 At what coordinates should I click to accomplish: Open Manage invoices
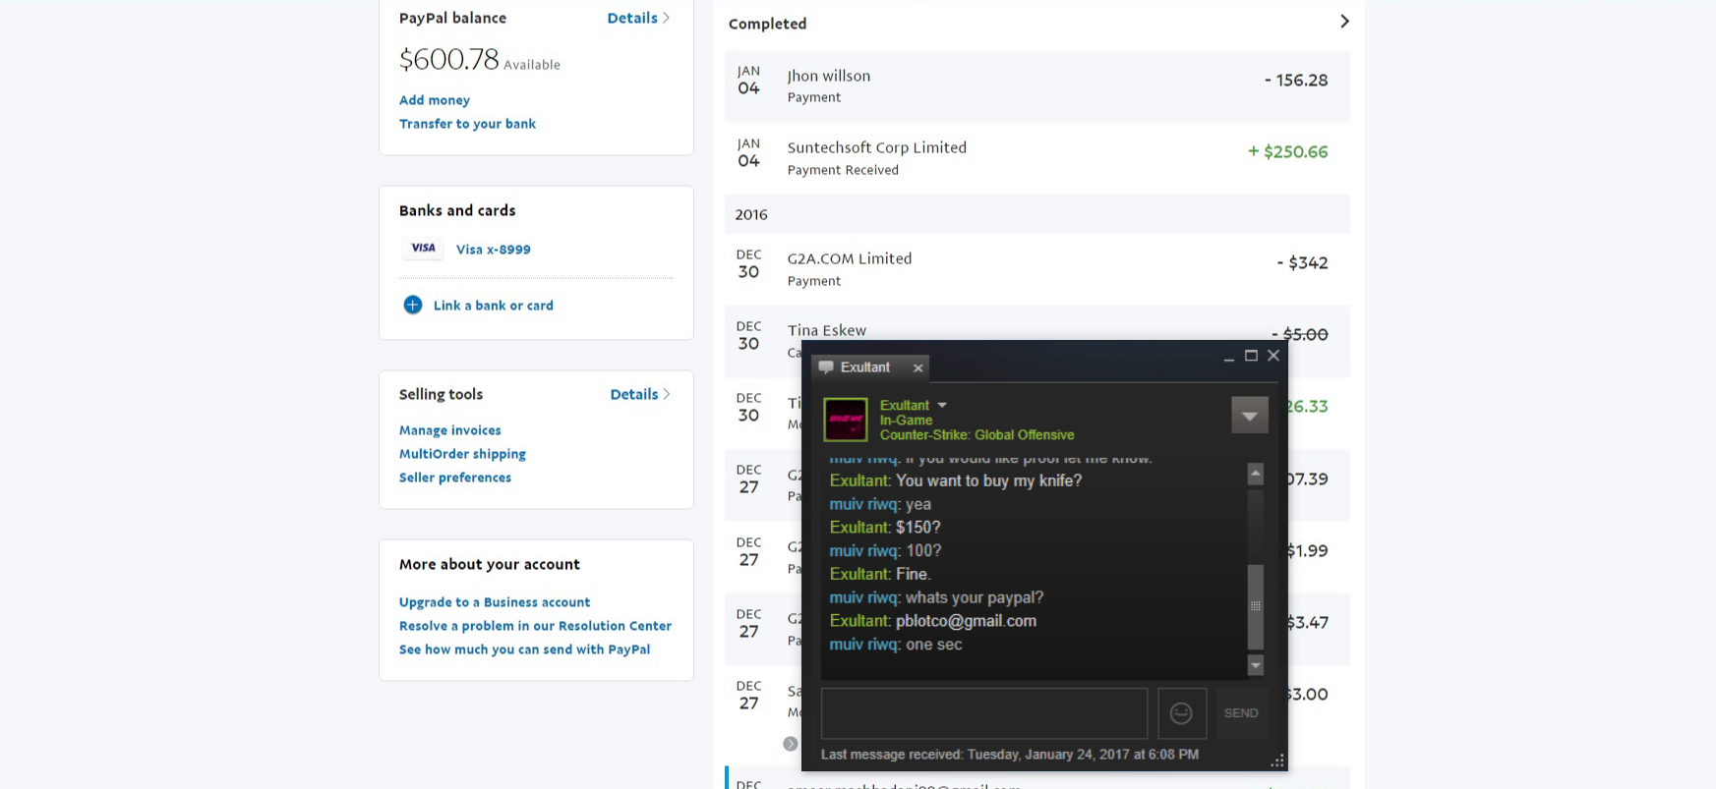click(x=450, y=430)
